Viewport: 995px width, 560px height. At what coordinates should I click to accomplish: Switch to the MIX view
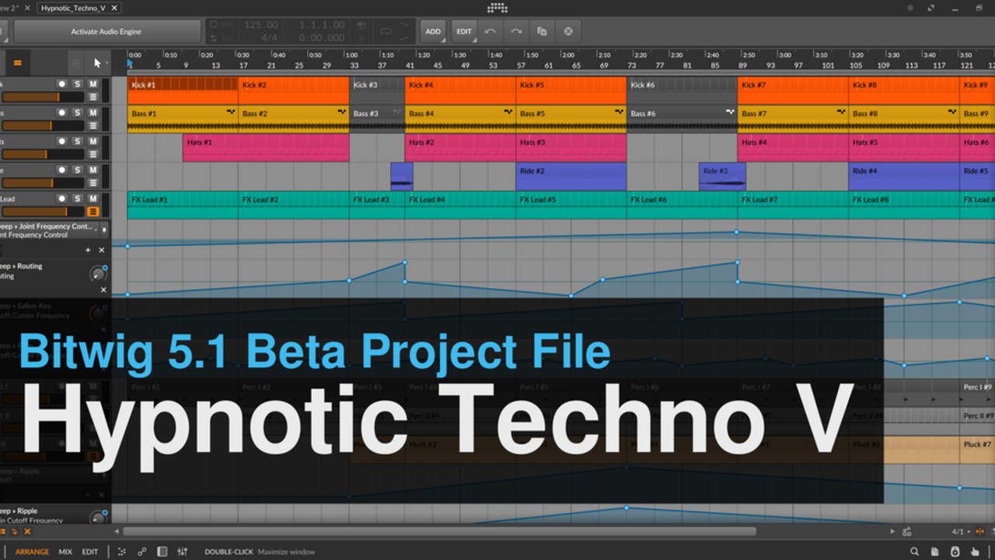click(x=65, y=551)
